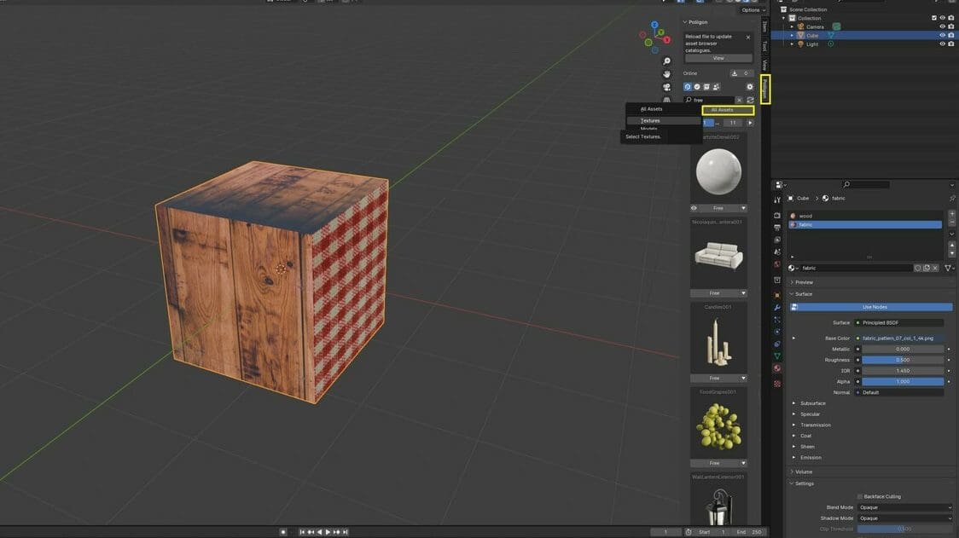Click the pin icon in properties header
Screen dimensions: 959x538
point(951,198)
